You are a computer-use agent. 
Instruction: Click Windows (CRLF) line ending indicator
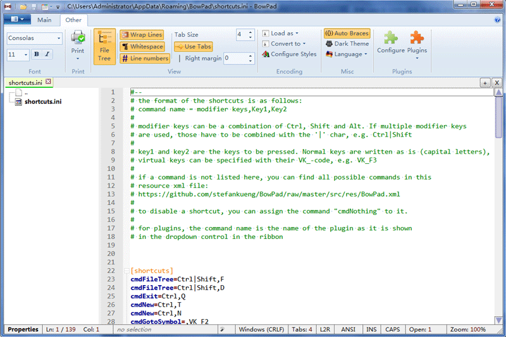pyautogui.click(x=261, y=329)
